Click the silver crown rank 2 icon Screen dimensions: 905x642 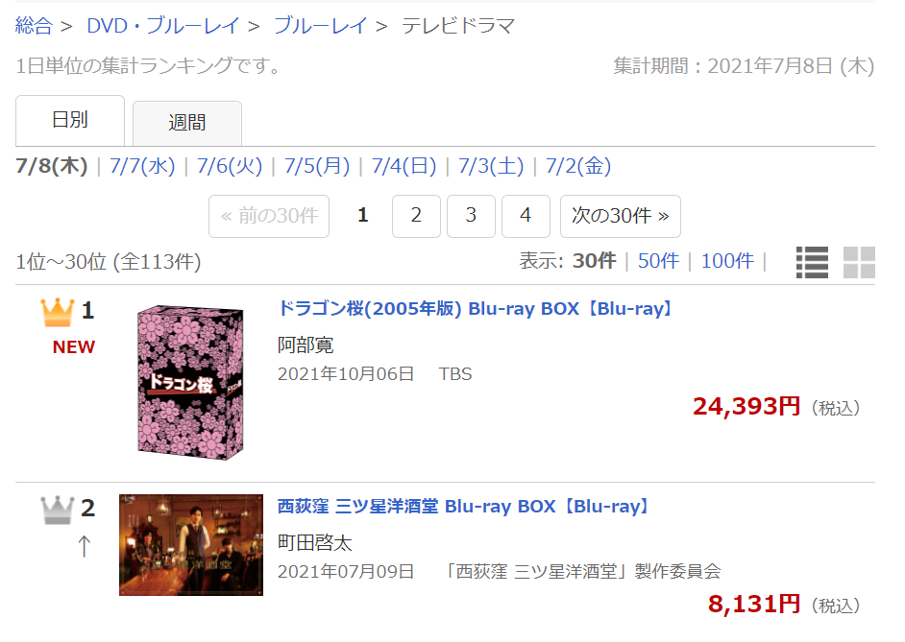point(57,510)
